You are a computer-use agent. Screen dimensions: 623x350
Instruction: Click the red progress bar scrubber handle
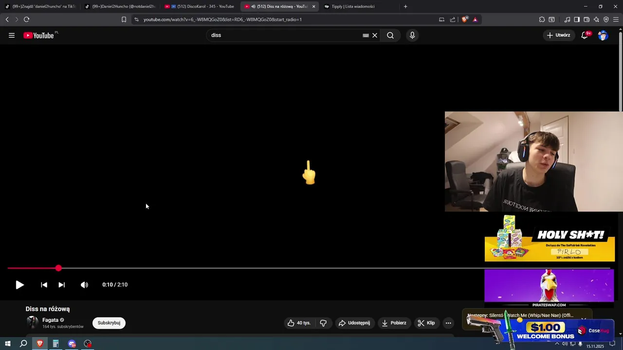tap(58, 268)
